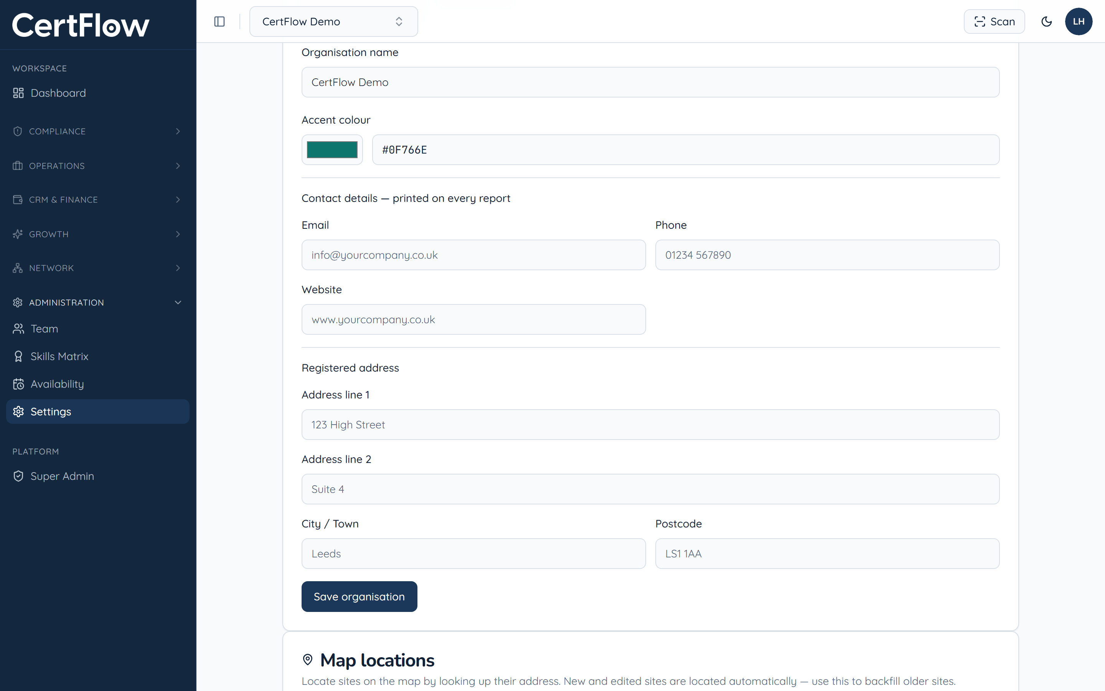
Task: Open the CertFlow Demo workspace switcher
Action: 333,21
